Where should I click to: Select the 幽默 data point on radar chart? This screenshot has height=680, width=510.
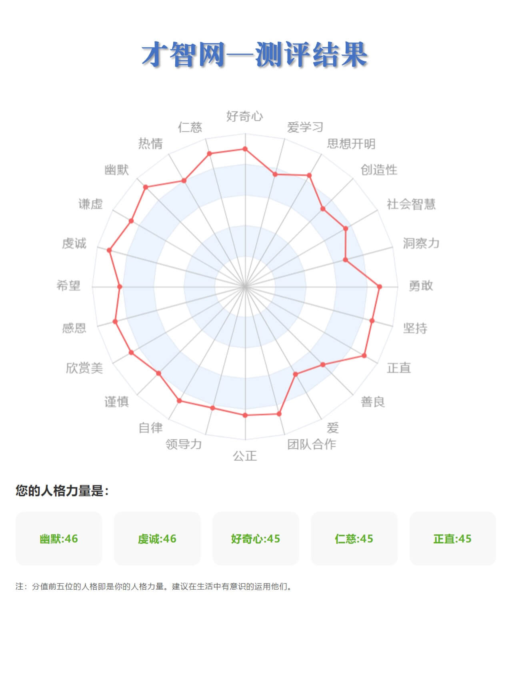tap(146, 187)
